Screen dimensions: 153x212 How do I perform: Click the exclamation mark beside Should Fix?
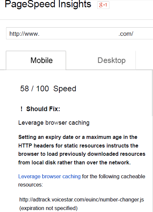[22, 109]
